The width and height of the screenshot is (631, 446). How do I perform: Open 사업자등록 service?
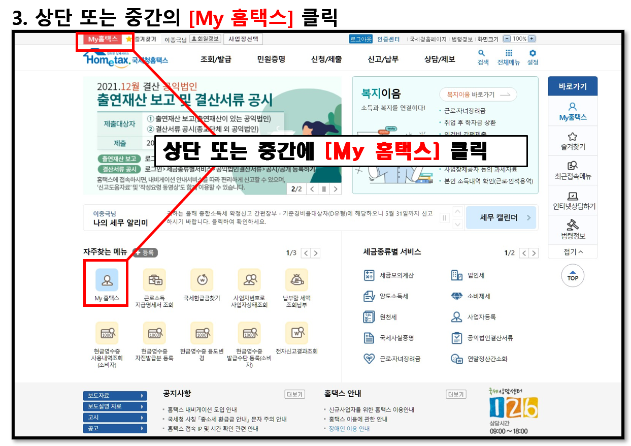click(473, 317)
